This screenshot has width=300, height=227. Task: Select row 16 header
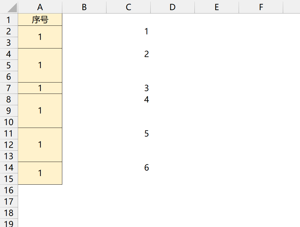tap(9, 190)
